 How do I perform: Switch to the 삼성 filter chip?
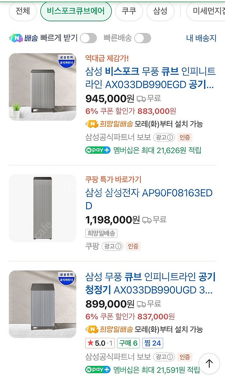[x=160, y=11]
